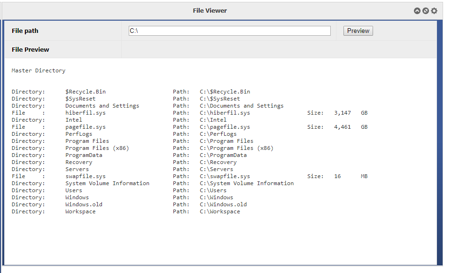Select the swapfile.sys file name

pos(86,176)
